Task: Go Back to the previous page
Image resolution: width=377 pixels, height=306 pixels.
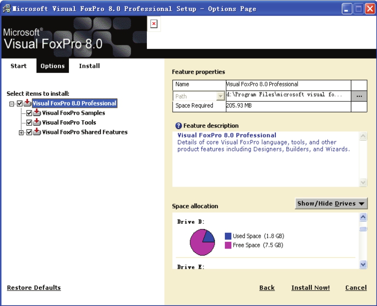Action: click(x=267, y=288)
